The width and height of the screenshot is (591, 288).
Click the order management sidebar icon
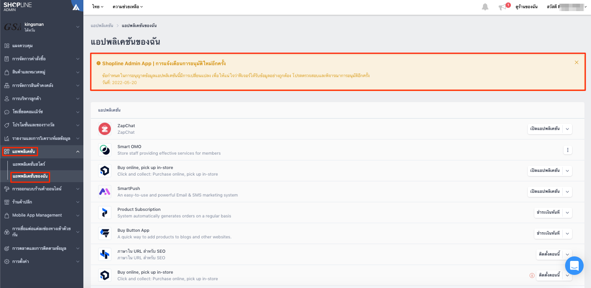click(7, 59)
